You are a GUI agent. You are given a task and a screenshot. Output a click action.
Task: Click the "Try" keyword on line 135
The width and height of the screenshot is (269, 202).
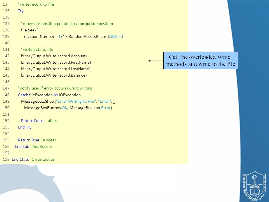click(21, 11)
